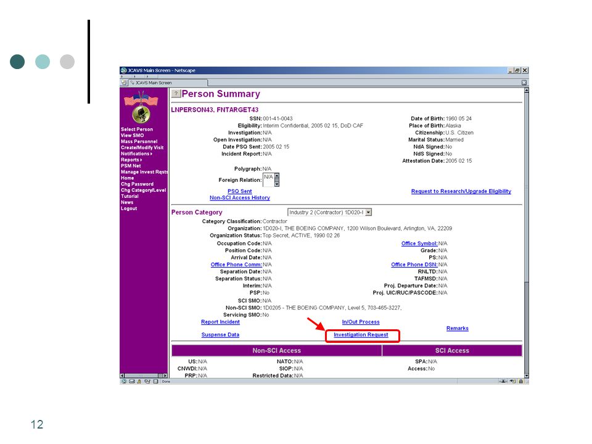592x444 pixels.
Task: Open the PSQ Sent link
Action: coord(240,191)
